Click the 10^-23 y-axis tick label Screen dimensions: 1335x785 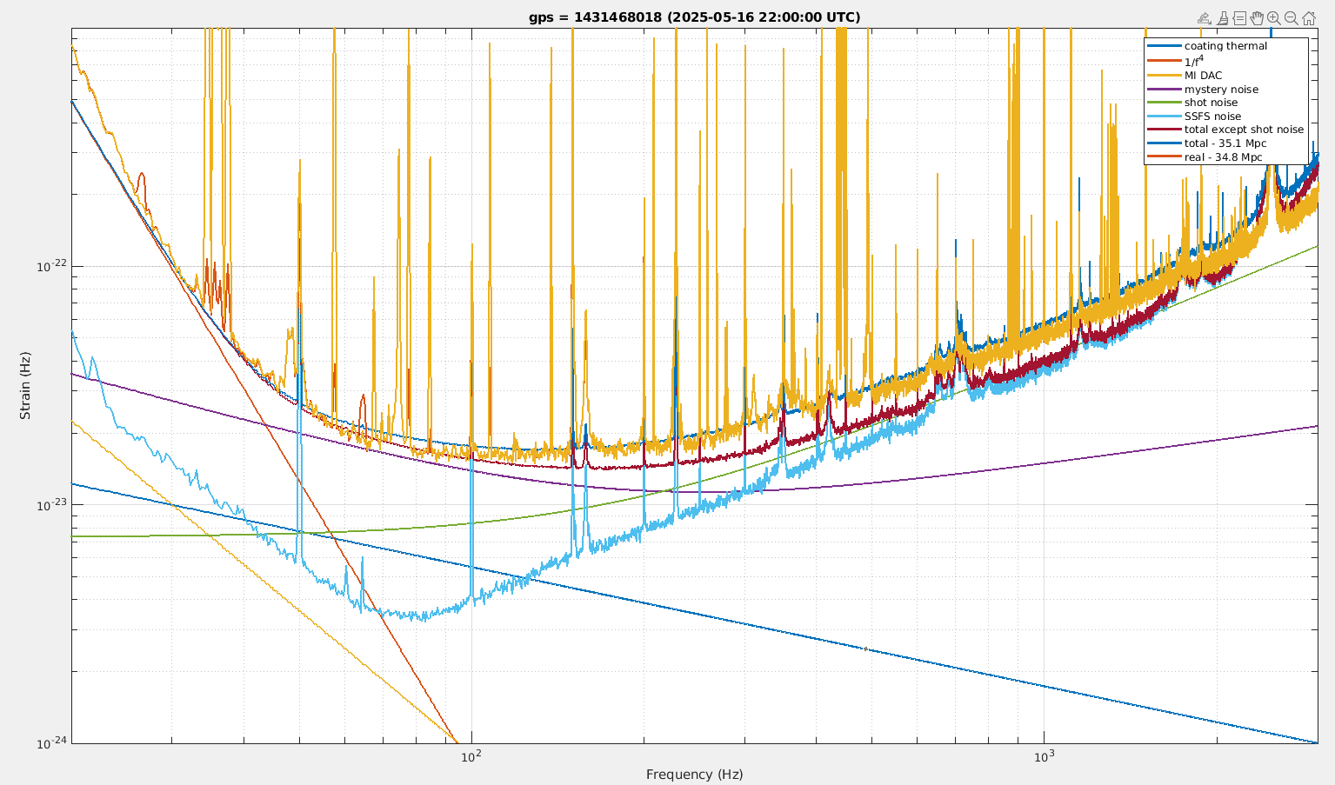[x=52, y=504]
